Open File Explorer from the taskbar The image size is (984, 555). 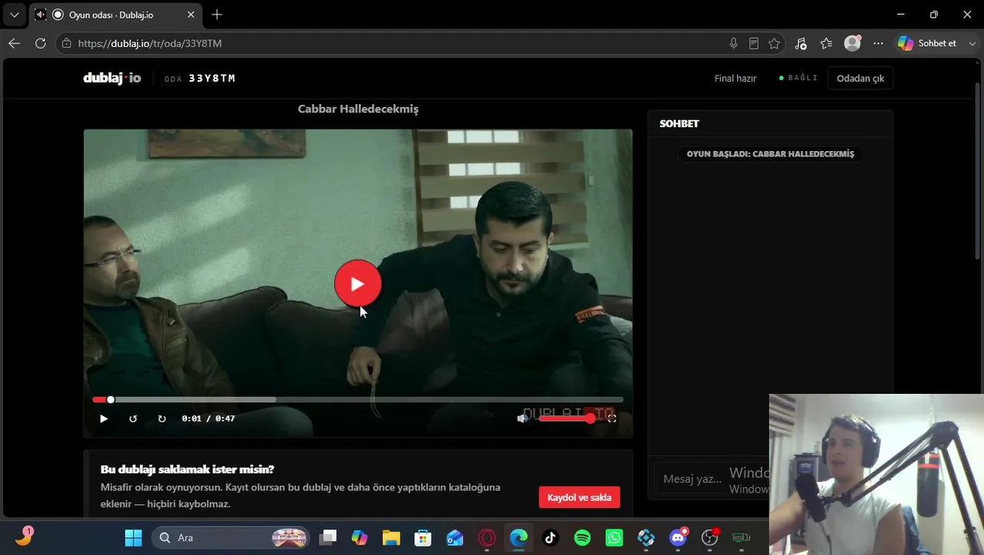point(391,537)
